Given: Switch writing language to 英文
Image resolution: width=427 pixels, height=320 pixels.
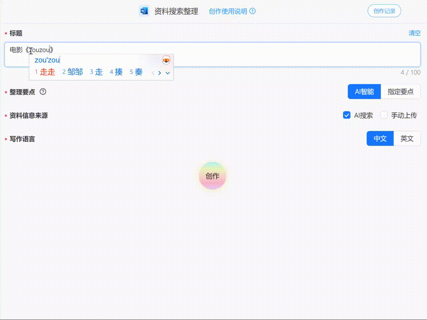Looking at the screenshot, I should coord(407,139).
